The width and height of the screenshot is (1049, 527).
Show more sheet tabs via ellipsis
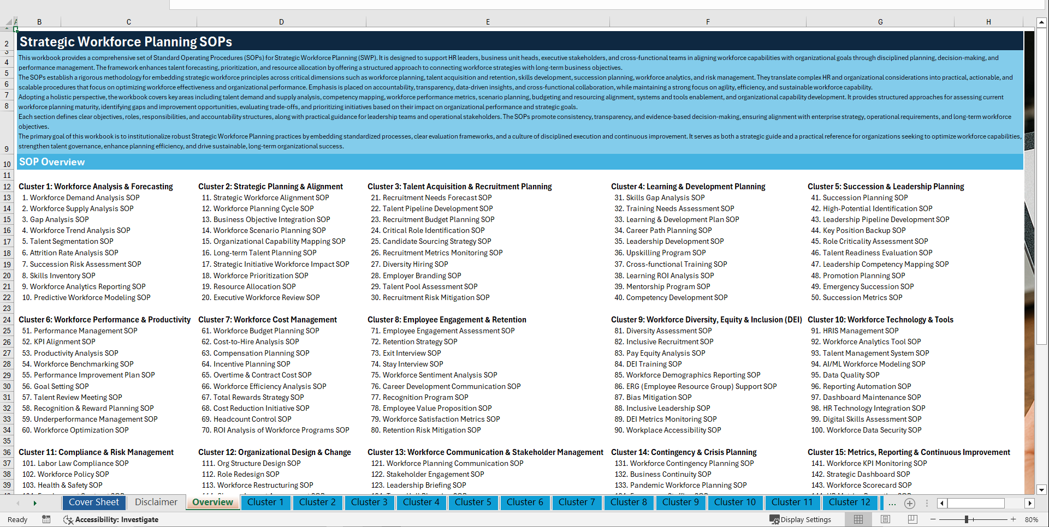coord(892,503)
